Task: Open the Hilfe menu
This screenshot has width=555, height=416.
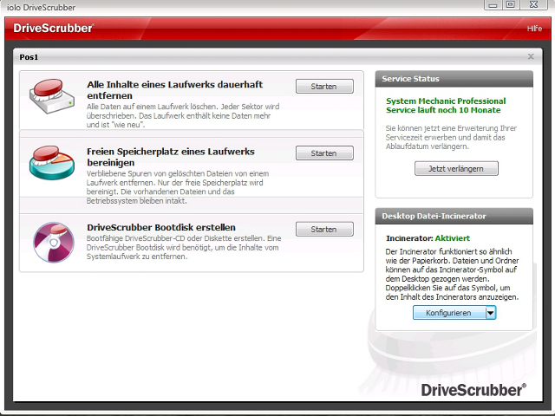Action: tap(534, 29)
